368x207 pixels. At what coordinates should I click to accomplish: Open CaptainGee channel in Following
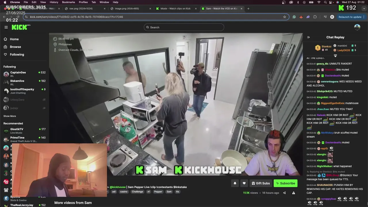24,74
